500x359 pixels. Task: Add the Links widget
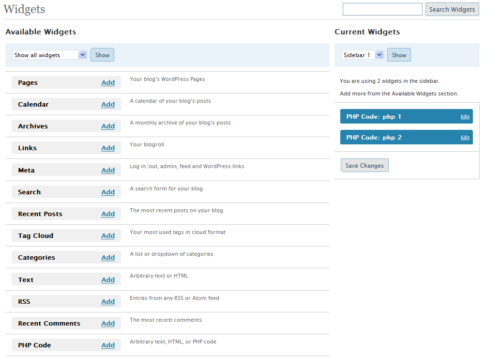pyautogui.click(x=108, y=148)
